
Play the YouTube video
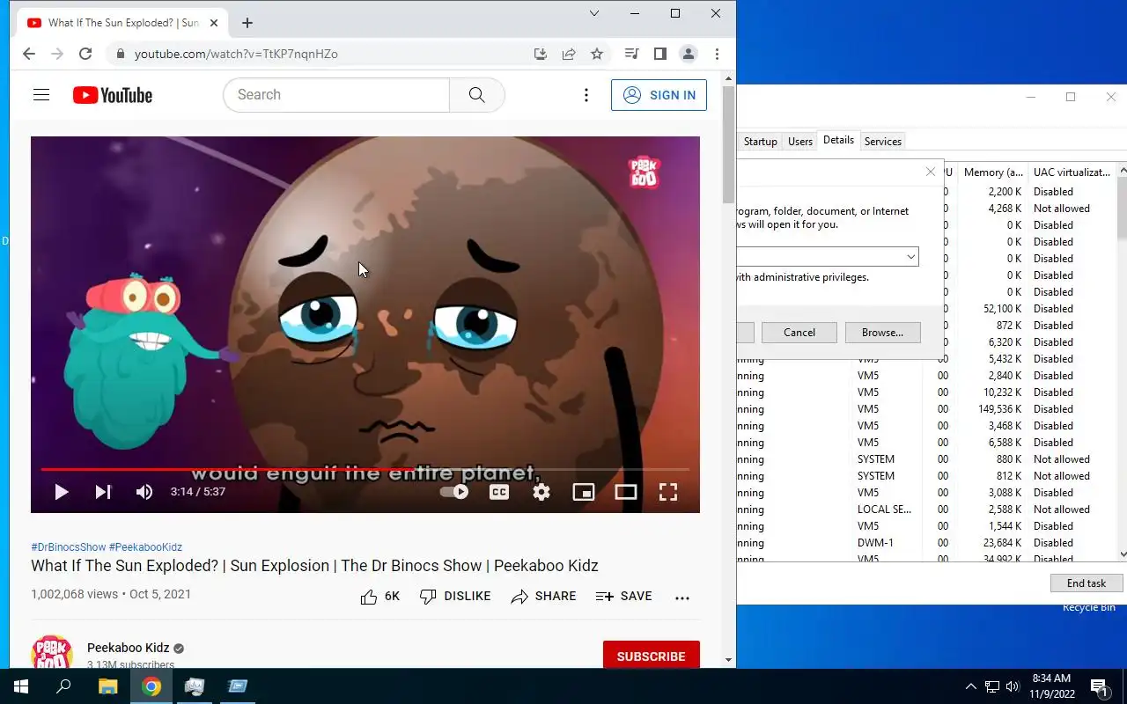pyautogui.click(x=61, y=492)
